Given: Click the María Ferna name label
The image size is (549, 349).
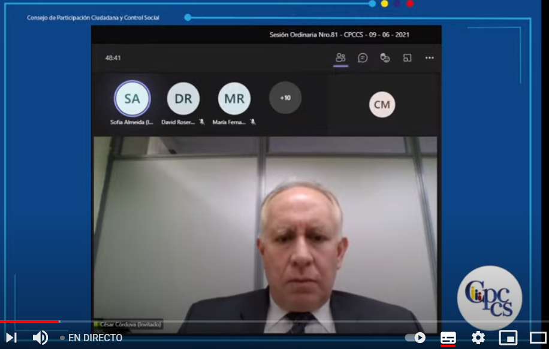Looking at the screenshot, I should coord(228,122).
